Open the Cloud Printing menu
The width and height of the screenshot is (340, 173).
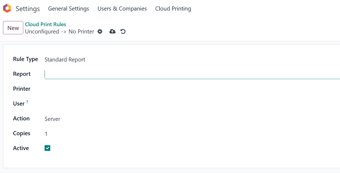pyautogui.click(x=173, y=9)
